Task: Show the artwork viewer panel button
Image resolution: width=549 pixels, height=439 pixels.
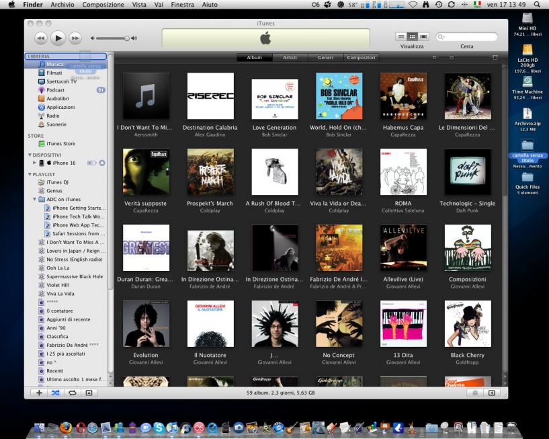Action: [x=89, y=393]
